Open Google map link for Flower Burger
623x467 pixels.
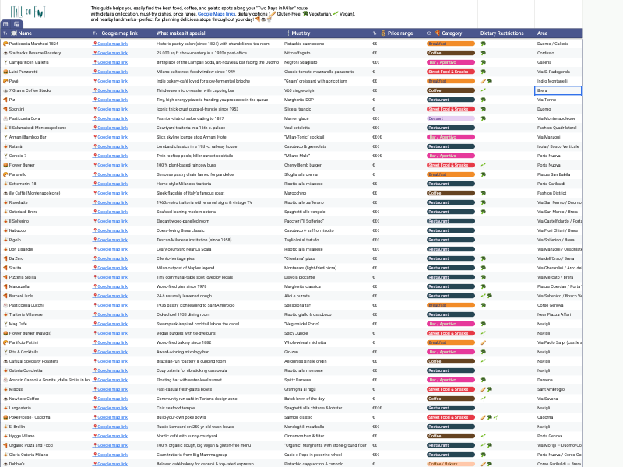[110, 165]
